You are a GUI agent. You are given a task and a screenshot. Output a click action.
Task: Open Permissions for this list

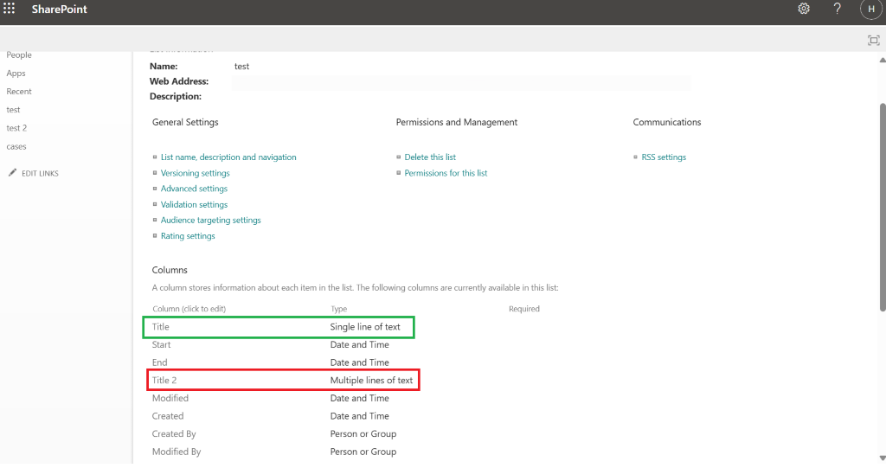[446, 173]
